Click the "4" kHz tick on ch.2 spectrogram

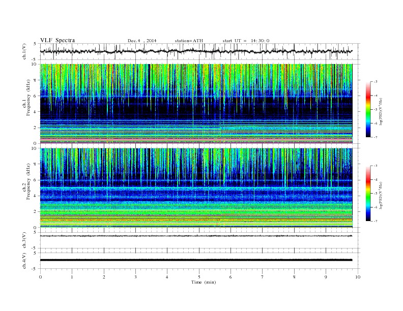[x=35, y=196]
